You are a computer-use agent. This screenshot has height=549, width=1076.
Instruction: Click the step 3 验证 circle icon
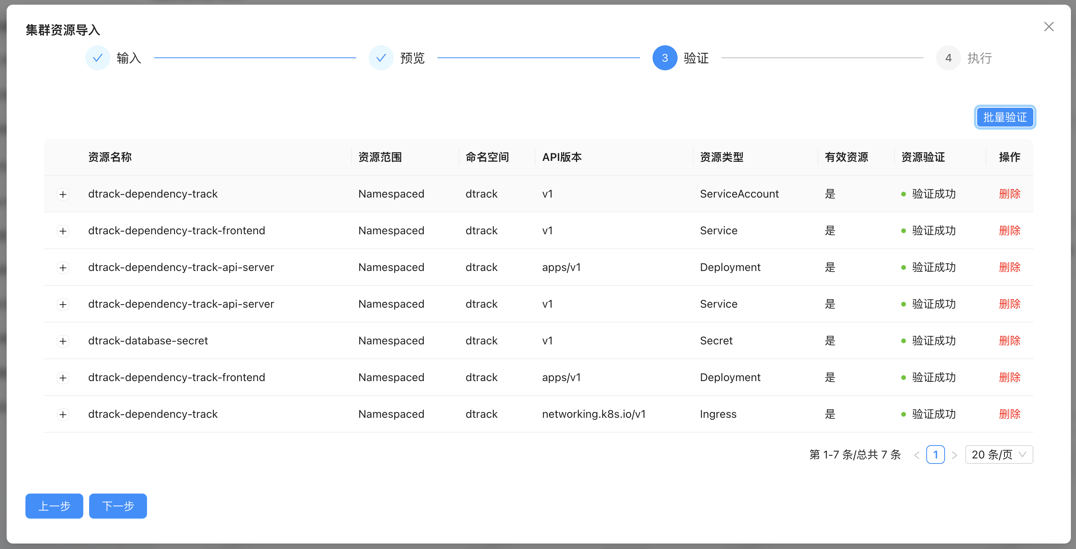[x=665, y=58]
